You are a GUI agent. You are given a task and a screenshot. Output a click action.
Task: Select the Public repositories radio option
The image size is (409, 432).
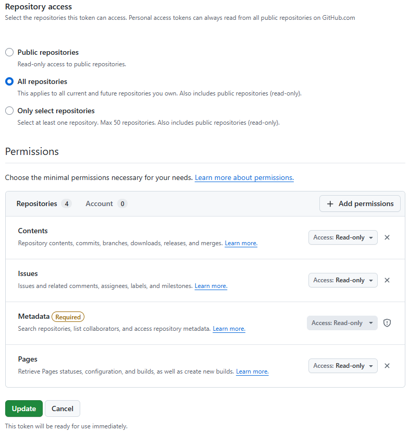click(9, 52)
